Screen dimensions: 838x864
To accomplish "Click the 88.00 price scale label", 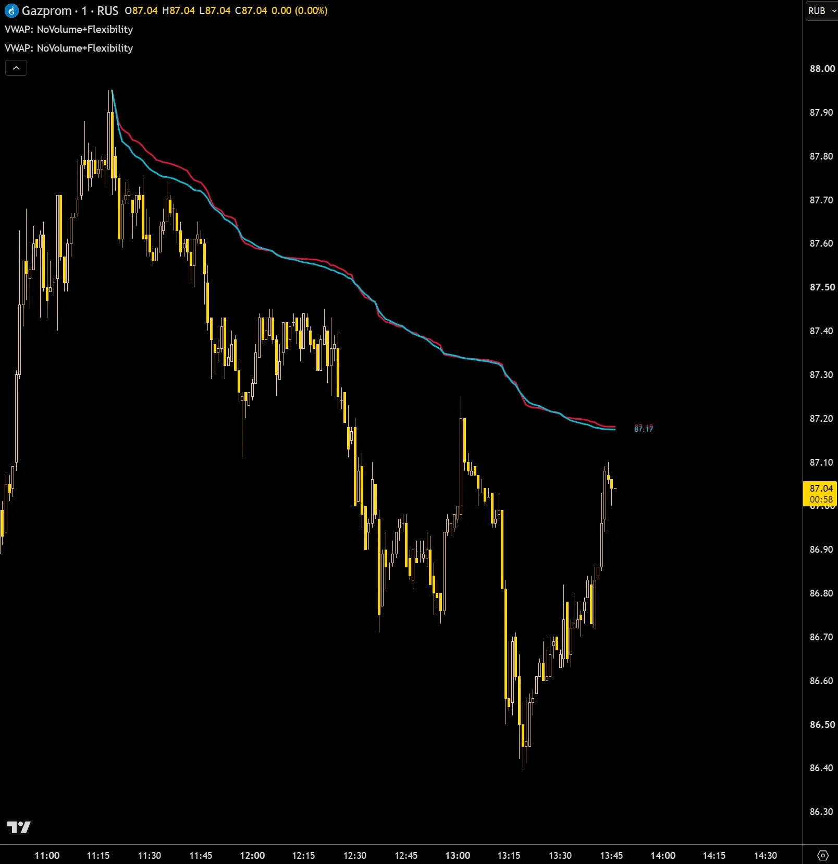I will [x=822, y=69].
